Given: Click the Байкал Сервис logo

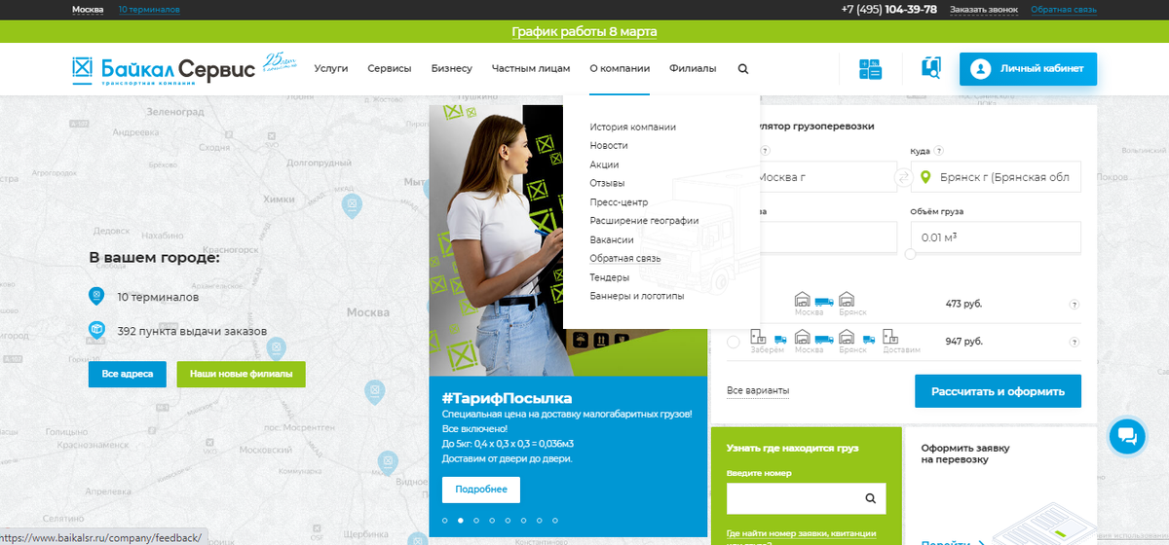Looking at the screenshot, I should [x=164, y=69].
